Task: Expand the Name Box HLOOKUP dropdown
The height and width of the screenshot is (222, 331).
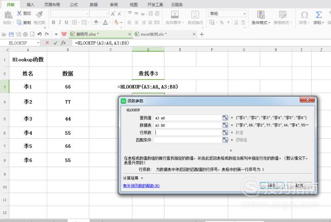Action: [38, 43]
